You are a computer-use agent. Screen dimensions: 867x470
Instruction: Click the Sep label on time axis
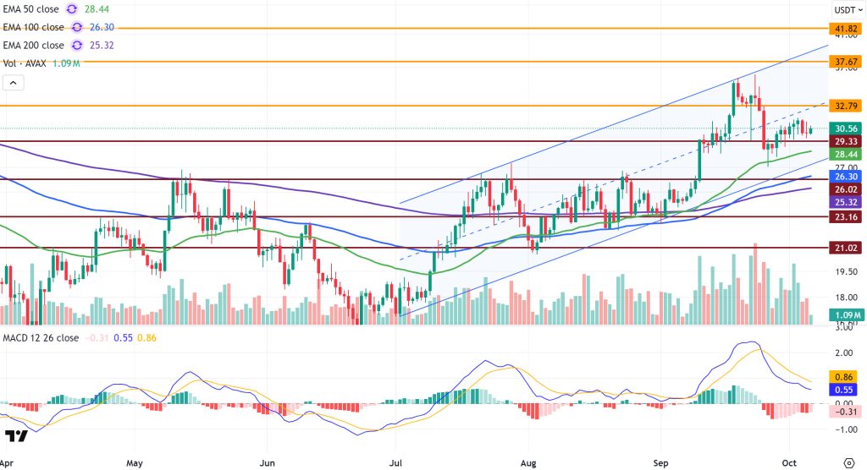click(x=662, y=464)
